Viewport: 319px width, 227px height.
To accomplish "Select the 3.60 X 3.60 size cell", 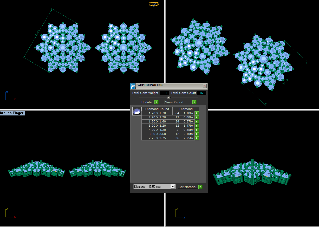I will 157,134.
